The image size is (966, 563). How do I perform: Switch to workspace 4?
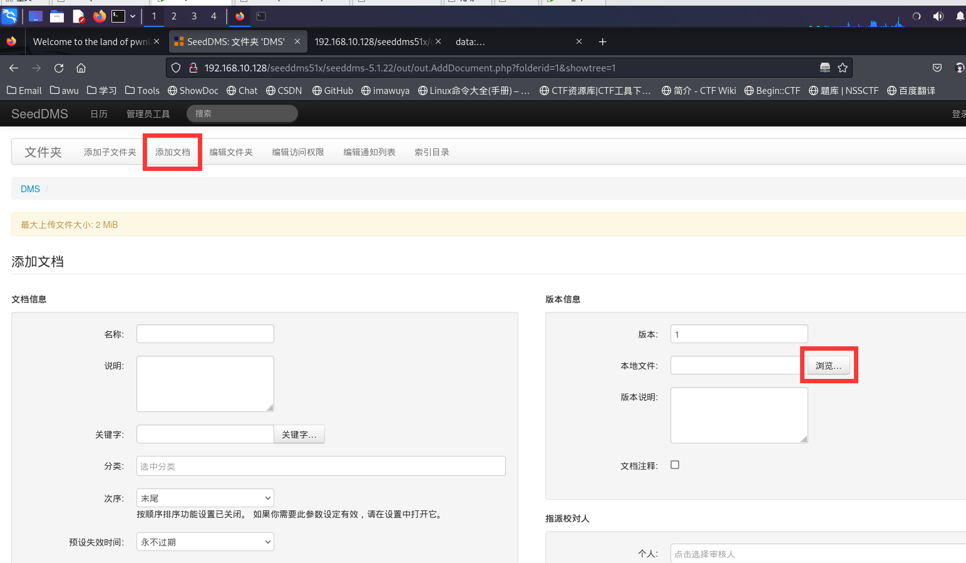tap(213, 16)
